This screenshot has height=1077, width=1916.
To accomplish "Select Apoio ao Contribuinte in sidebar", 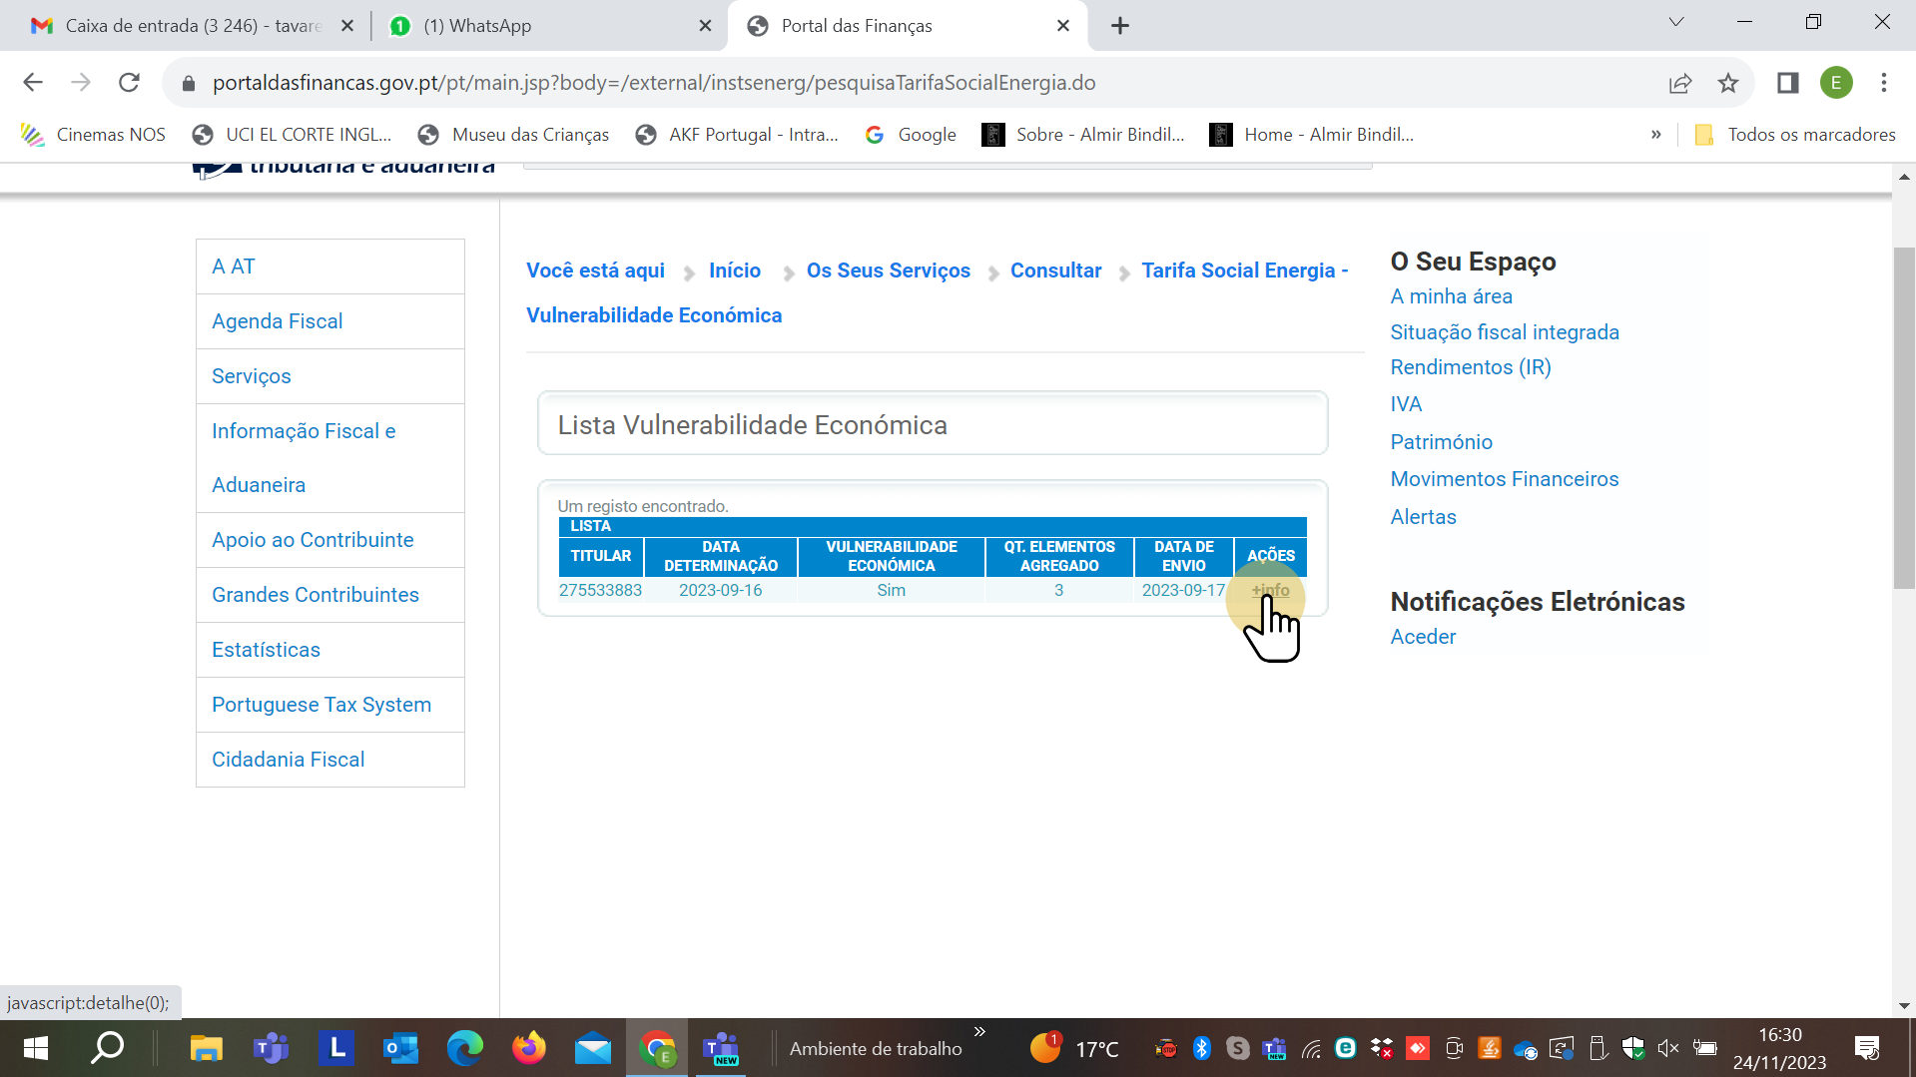I will (x=313, y=540).
